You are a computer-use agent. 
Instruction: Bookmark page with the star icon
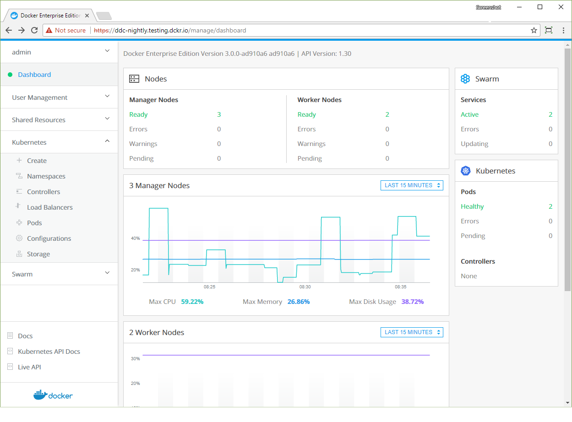pos(534,30)
